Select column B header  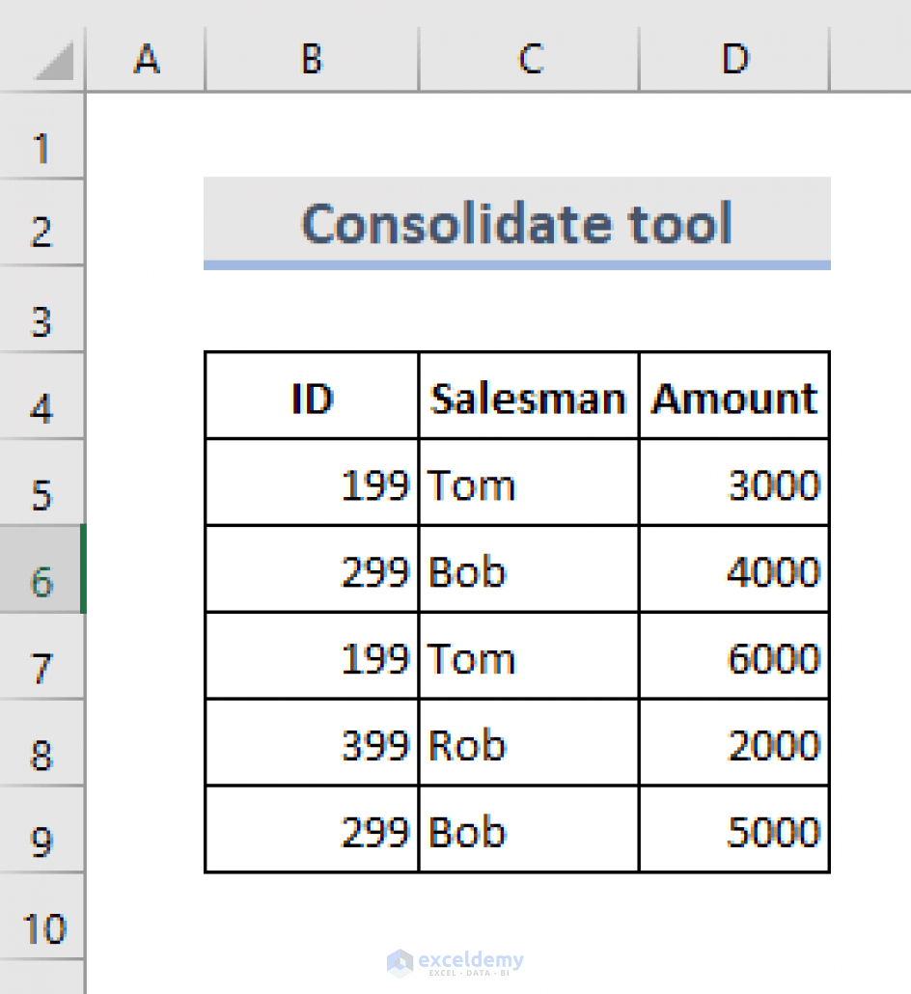pos(311,60)
